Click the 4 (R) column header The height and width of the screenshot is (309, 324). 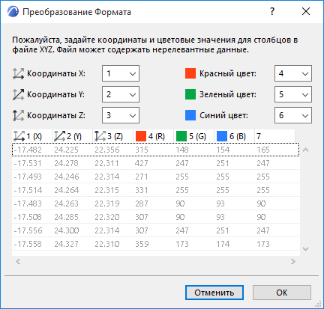pos(154,136)
